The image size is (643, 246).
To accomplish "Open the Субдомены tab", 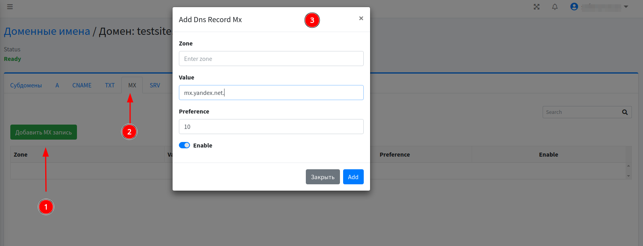I will (26, 85).
